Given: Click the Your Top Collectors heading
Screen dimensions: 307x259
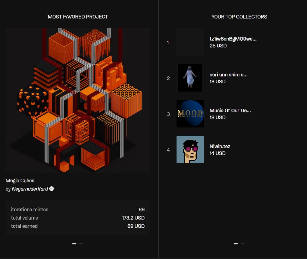Looking at the screenshot, I should click(x=239, y=17).
